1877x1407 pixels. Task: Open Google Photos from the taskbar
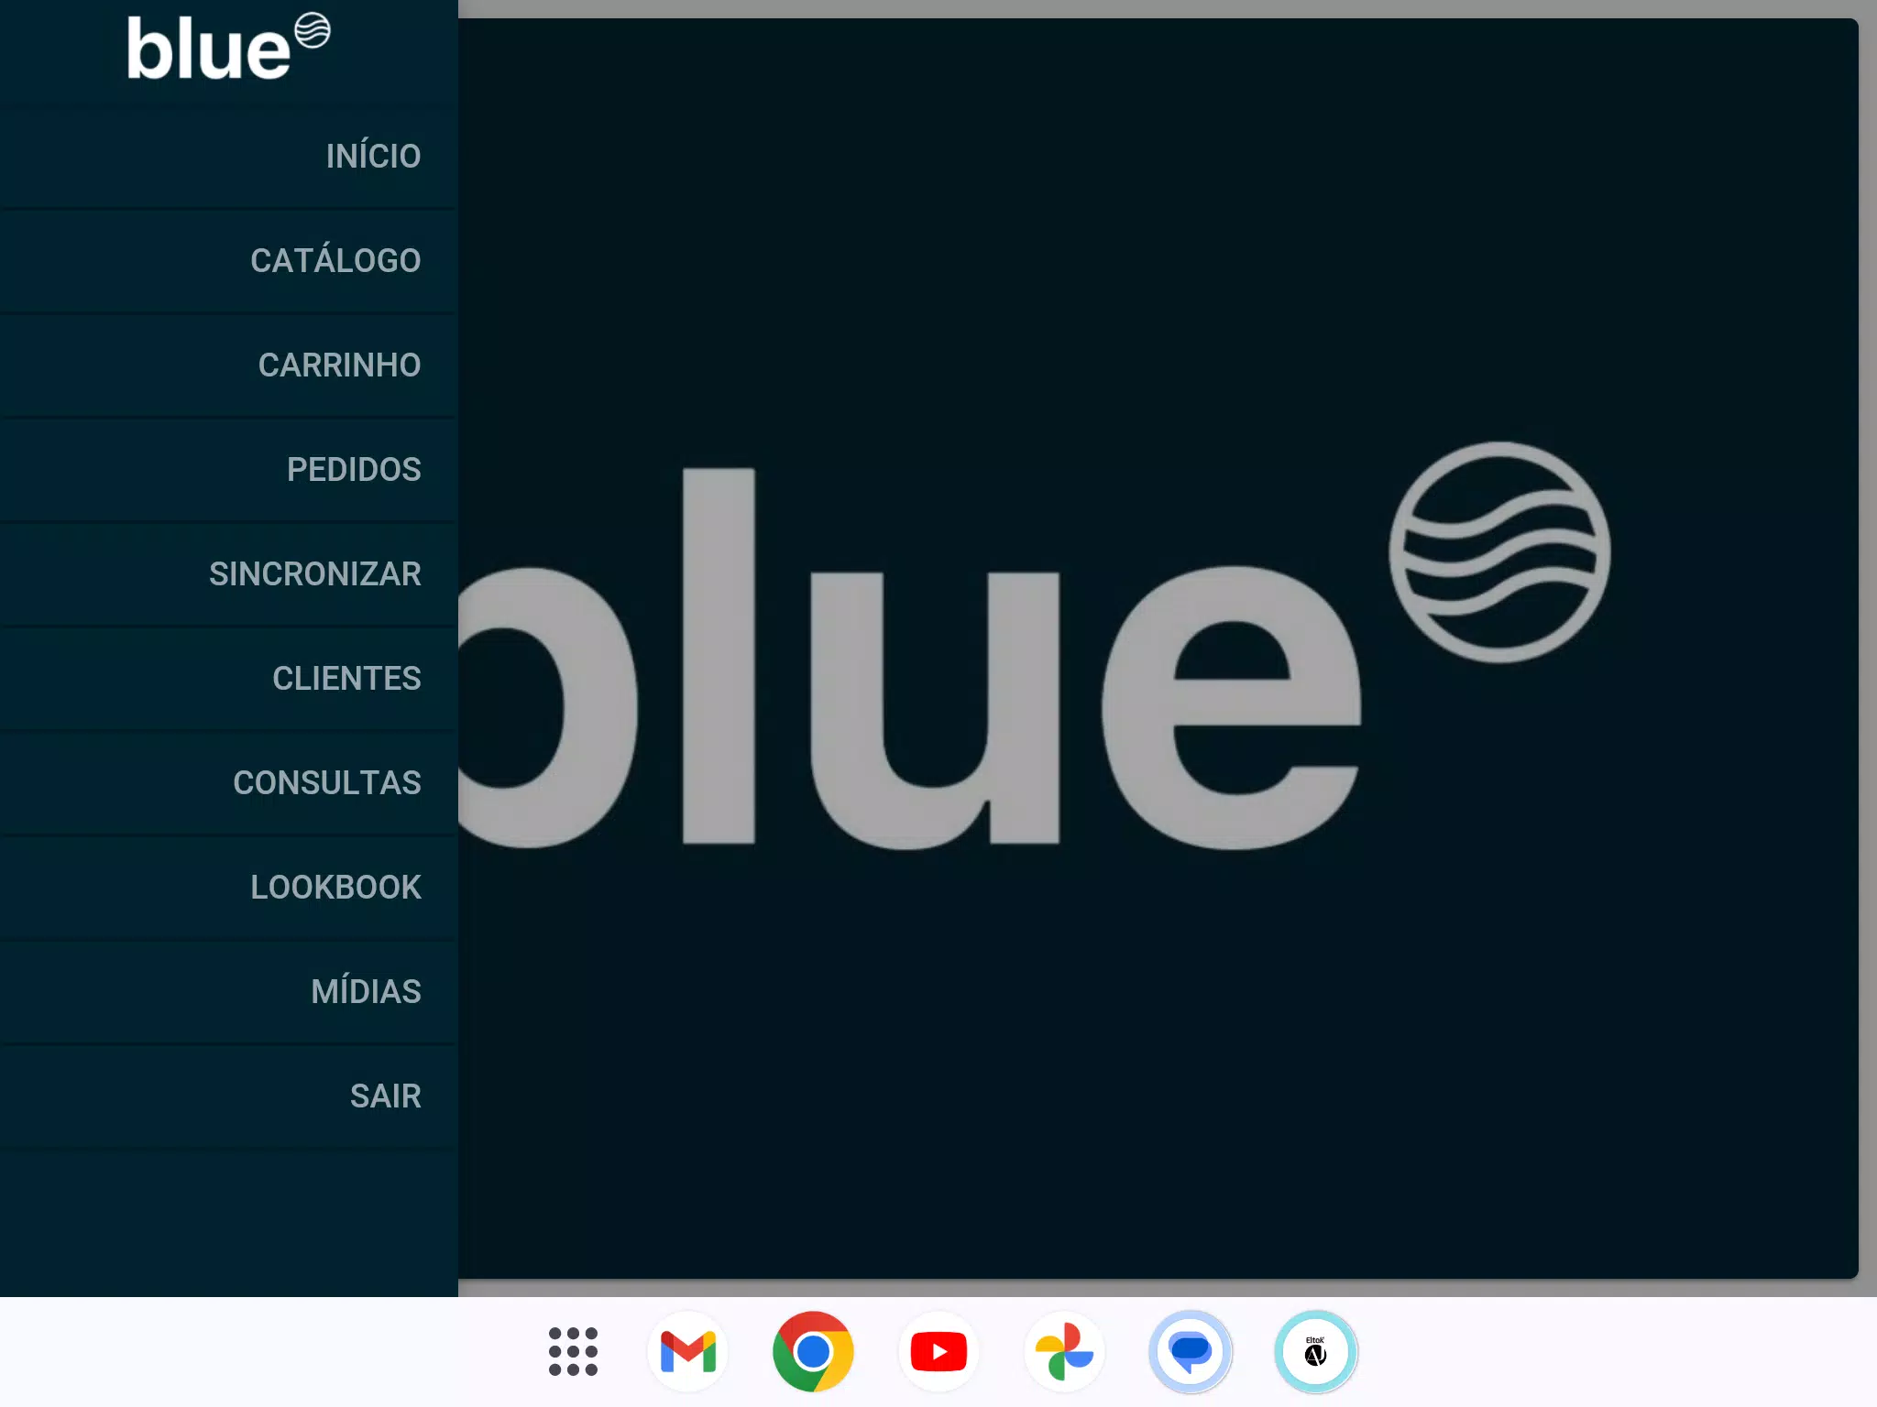coord(1064,1352)
